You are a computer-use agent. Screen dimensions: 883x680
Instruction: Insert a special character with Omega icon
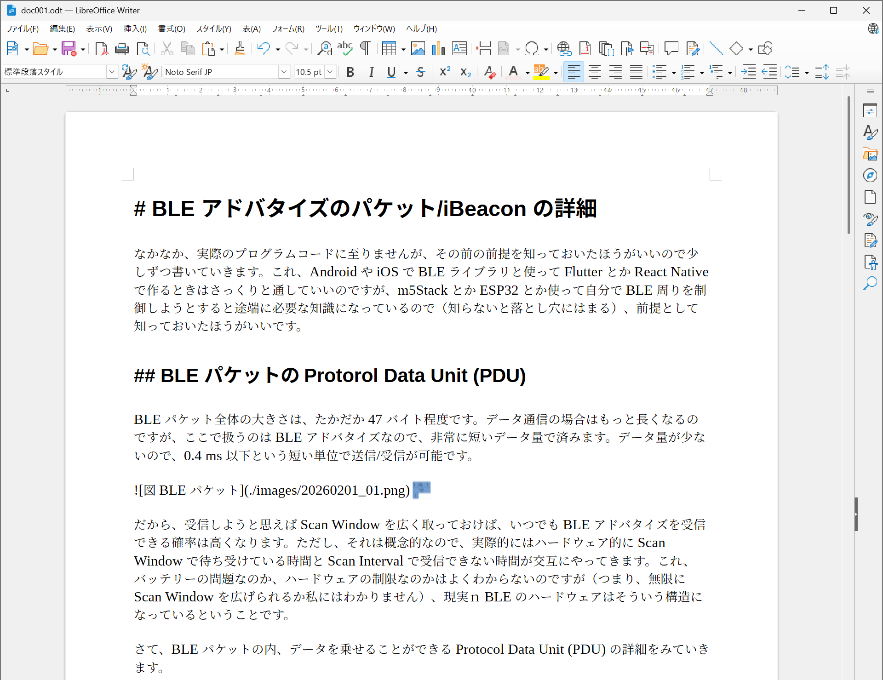[x=532, y=49]
